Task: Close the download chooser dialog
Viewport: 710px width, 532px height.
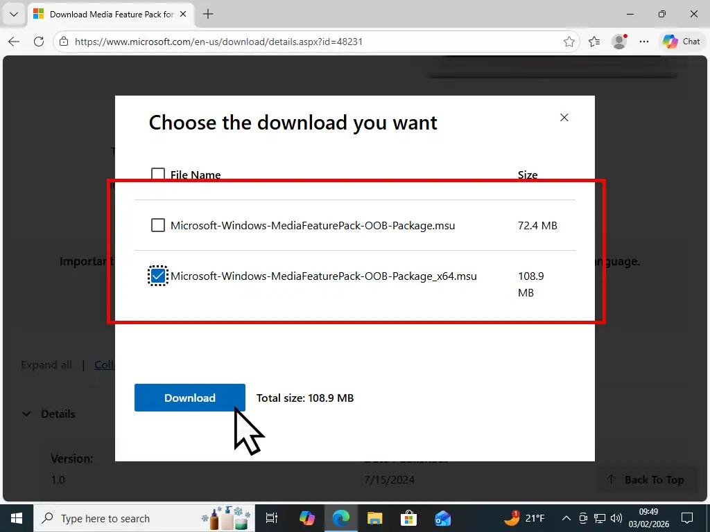Action: [x=564, y=118]
